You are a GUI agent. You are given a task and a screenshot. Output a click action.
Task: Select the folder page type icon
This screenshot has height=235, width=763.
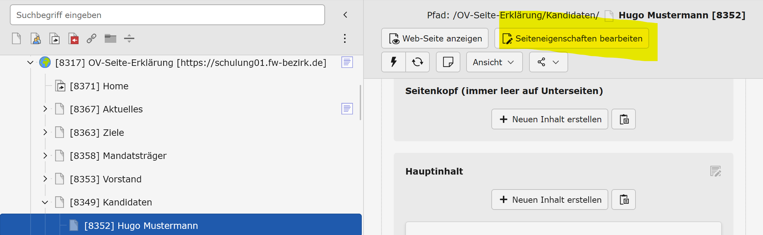[111, 38]
